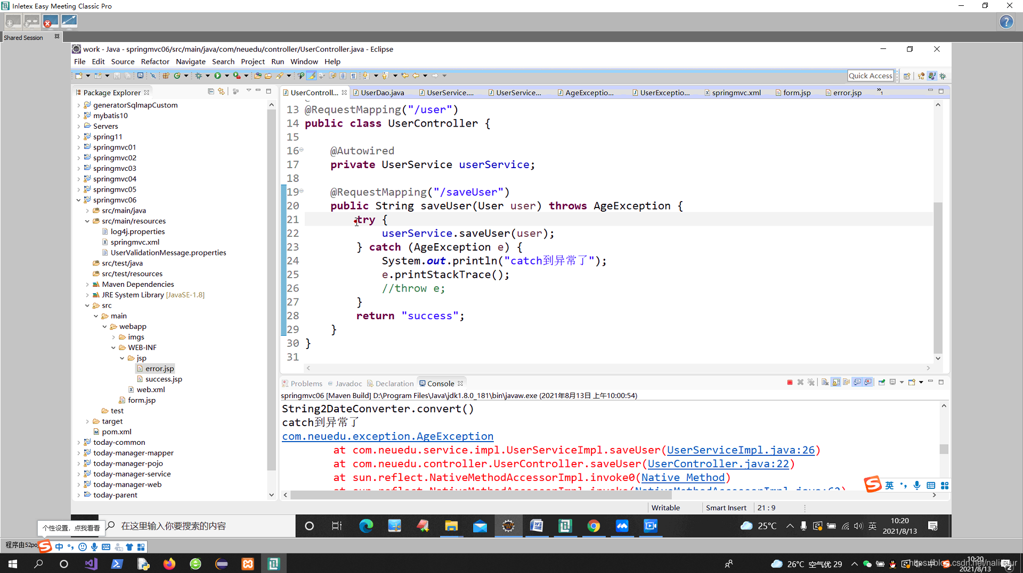Screen dimensions: 1023x573
Task: Click the com.neuedu.exception.AgeException link
Action: point(388,436)
